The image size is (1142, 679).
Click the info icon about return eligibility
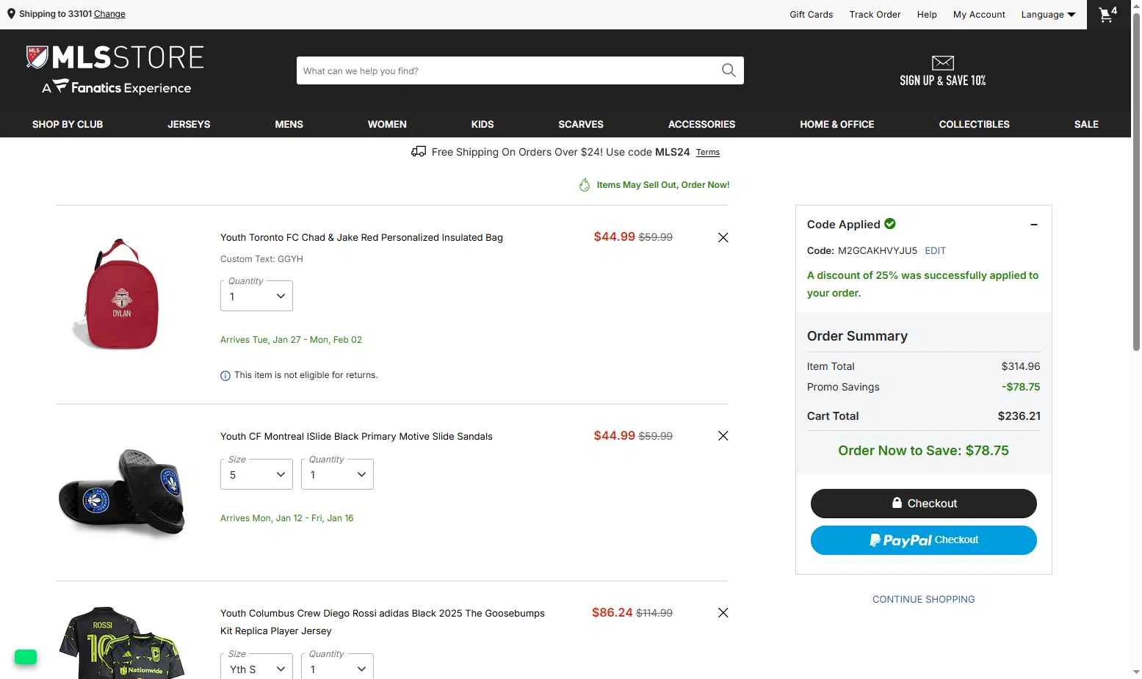point(225,376)
